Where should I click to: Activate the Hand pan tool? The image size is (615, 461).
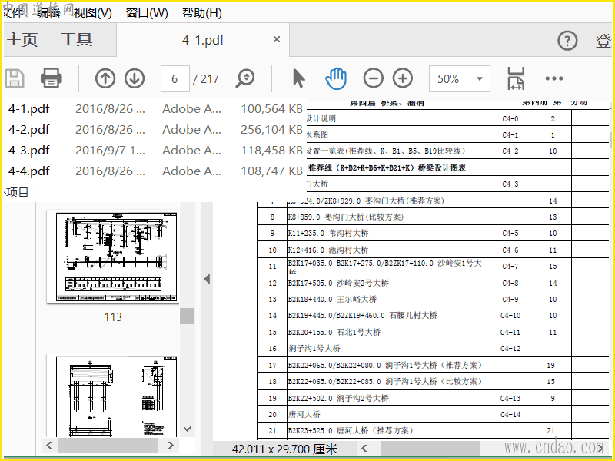pos(336,78)
